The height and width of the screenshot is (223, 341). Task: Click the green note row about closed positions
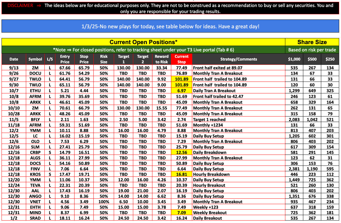[143, 50]
